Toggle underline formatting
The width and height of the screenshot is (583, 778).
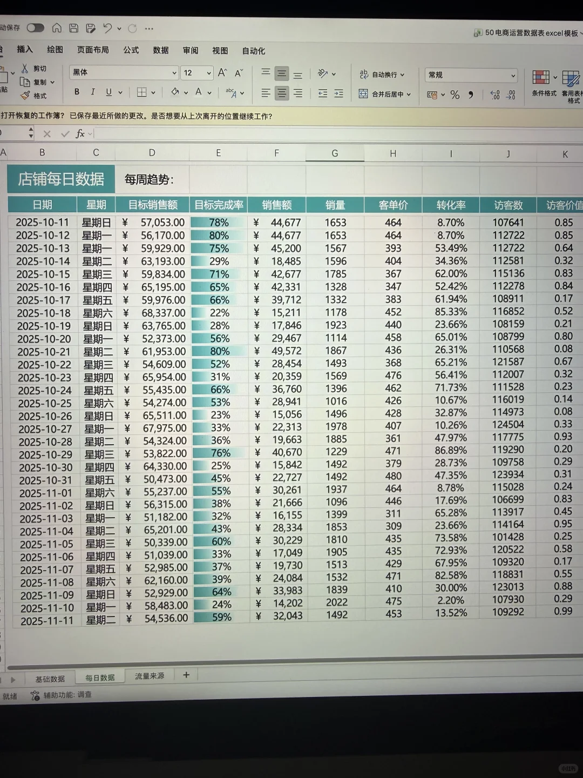tap(109, 92)
